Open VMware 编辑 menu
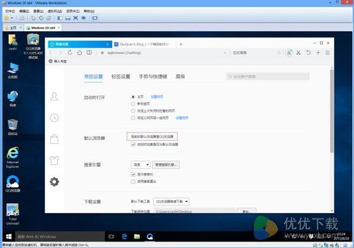The height and width of the screenshot is (248, 354). pos(24,11)
